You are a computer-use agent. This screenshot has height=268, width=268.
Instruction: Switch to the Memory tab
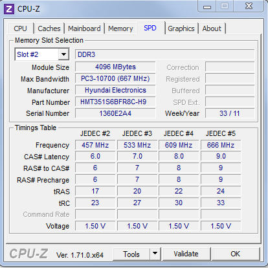pyautogui.click(x=120, y=28)
